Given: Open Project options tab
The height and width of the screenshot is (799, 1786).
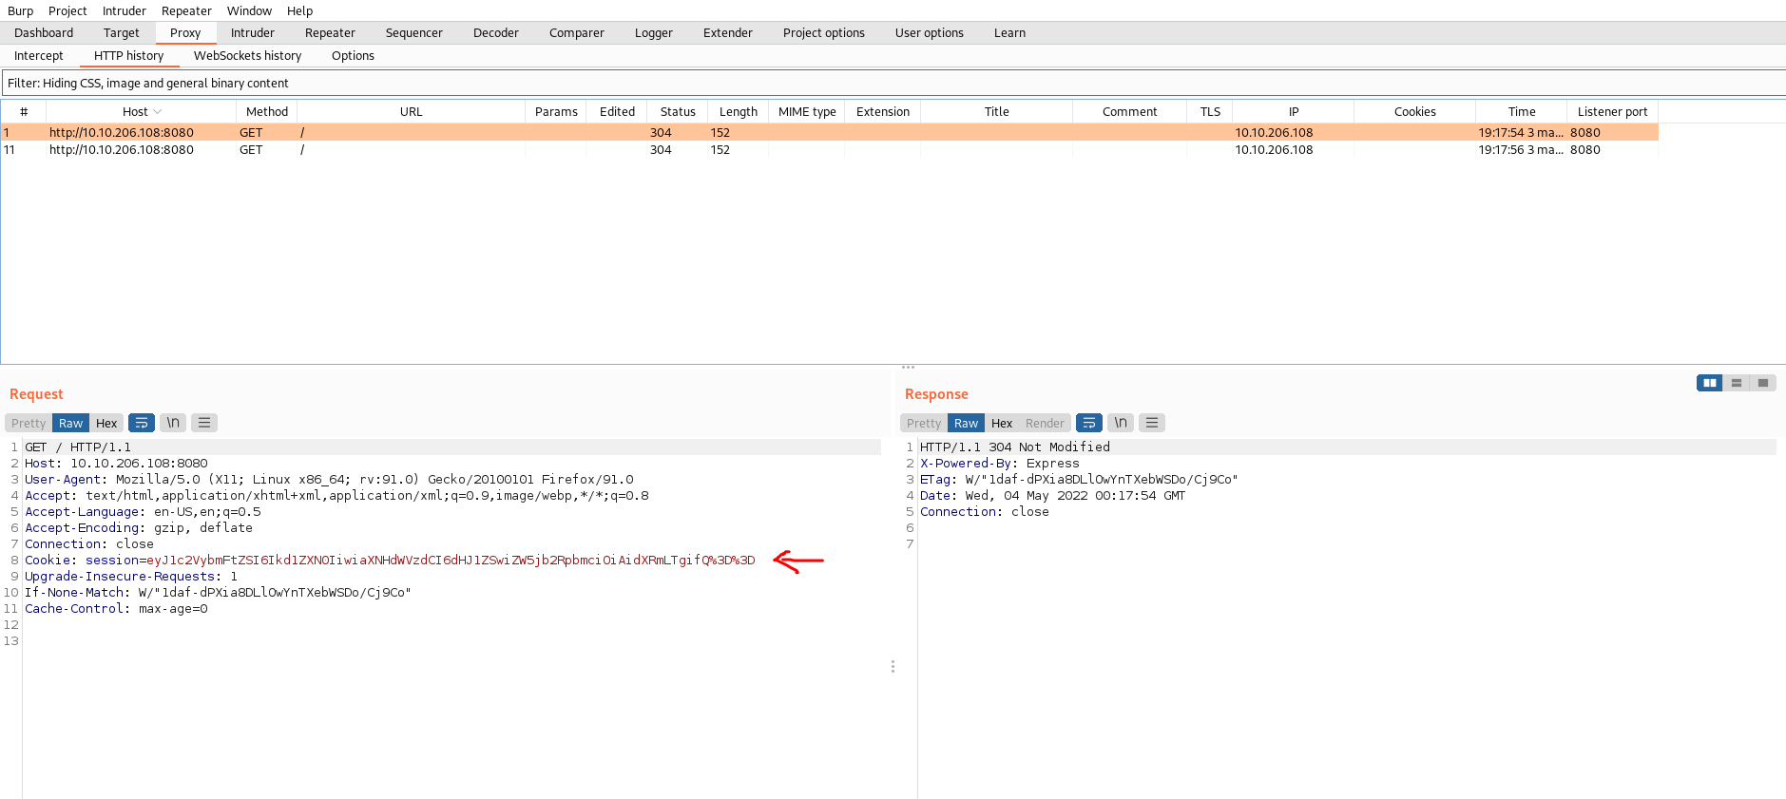Looking at the screenshot, I should pyautogui.click(x=824, y=32).
